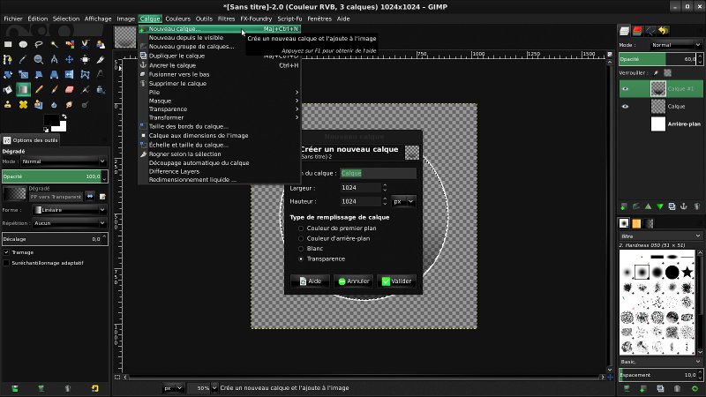Open the px unit dropdown in dialog
Screen dimensions: 706x397
(403, 202)
